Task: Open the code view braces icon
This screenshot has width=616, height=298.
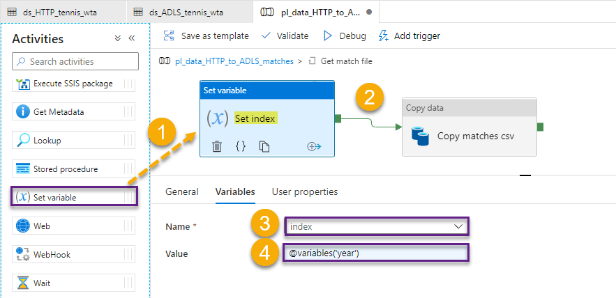Action: coord(240,146)
